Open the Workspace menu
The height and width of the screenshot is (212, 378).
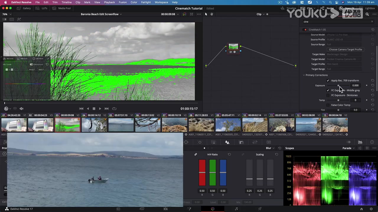pos(161,2)
